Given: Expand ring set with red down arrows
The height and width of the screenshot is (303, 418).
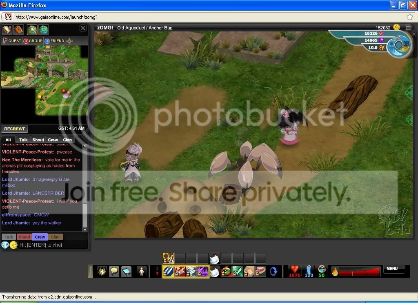Looking at the screenshot, I should point(157,272).
